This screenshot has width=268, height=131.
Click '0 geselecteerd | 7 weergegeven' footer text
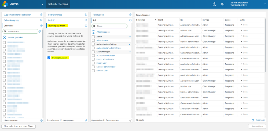click(x=105, y=120)
